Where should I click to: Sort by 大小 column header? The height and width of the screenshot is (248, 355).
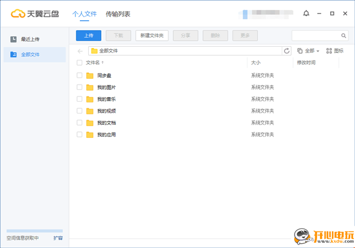(x=256, y=63)
